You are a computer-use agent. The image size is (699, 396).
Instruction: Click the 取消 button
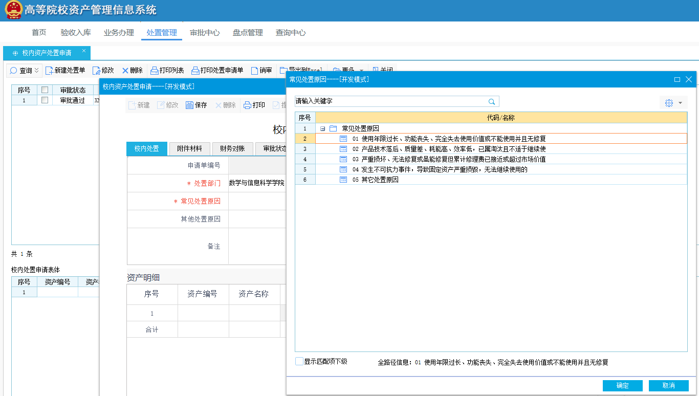pos(668,386)
